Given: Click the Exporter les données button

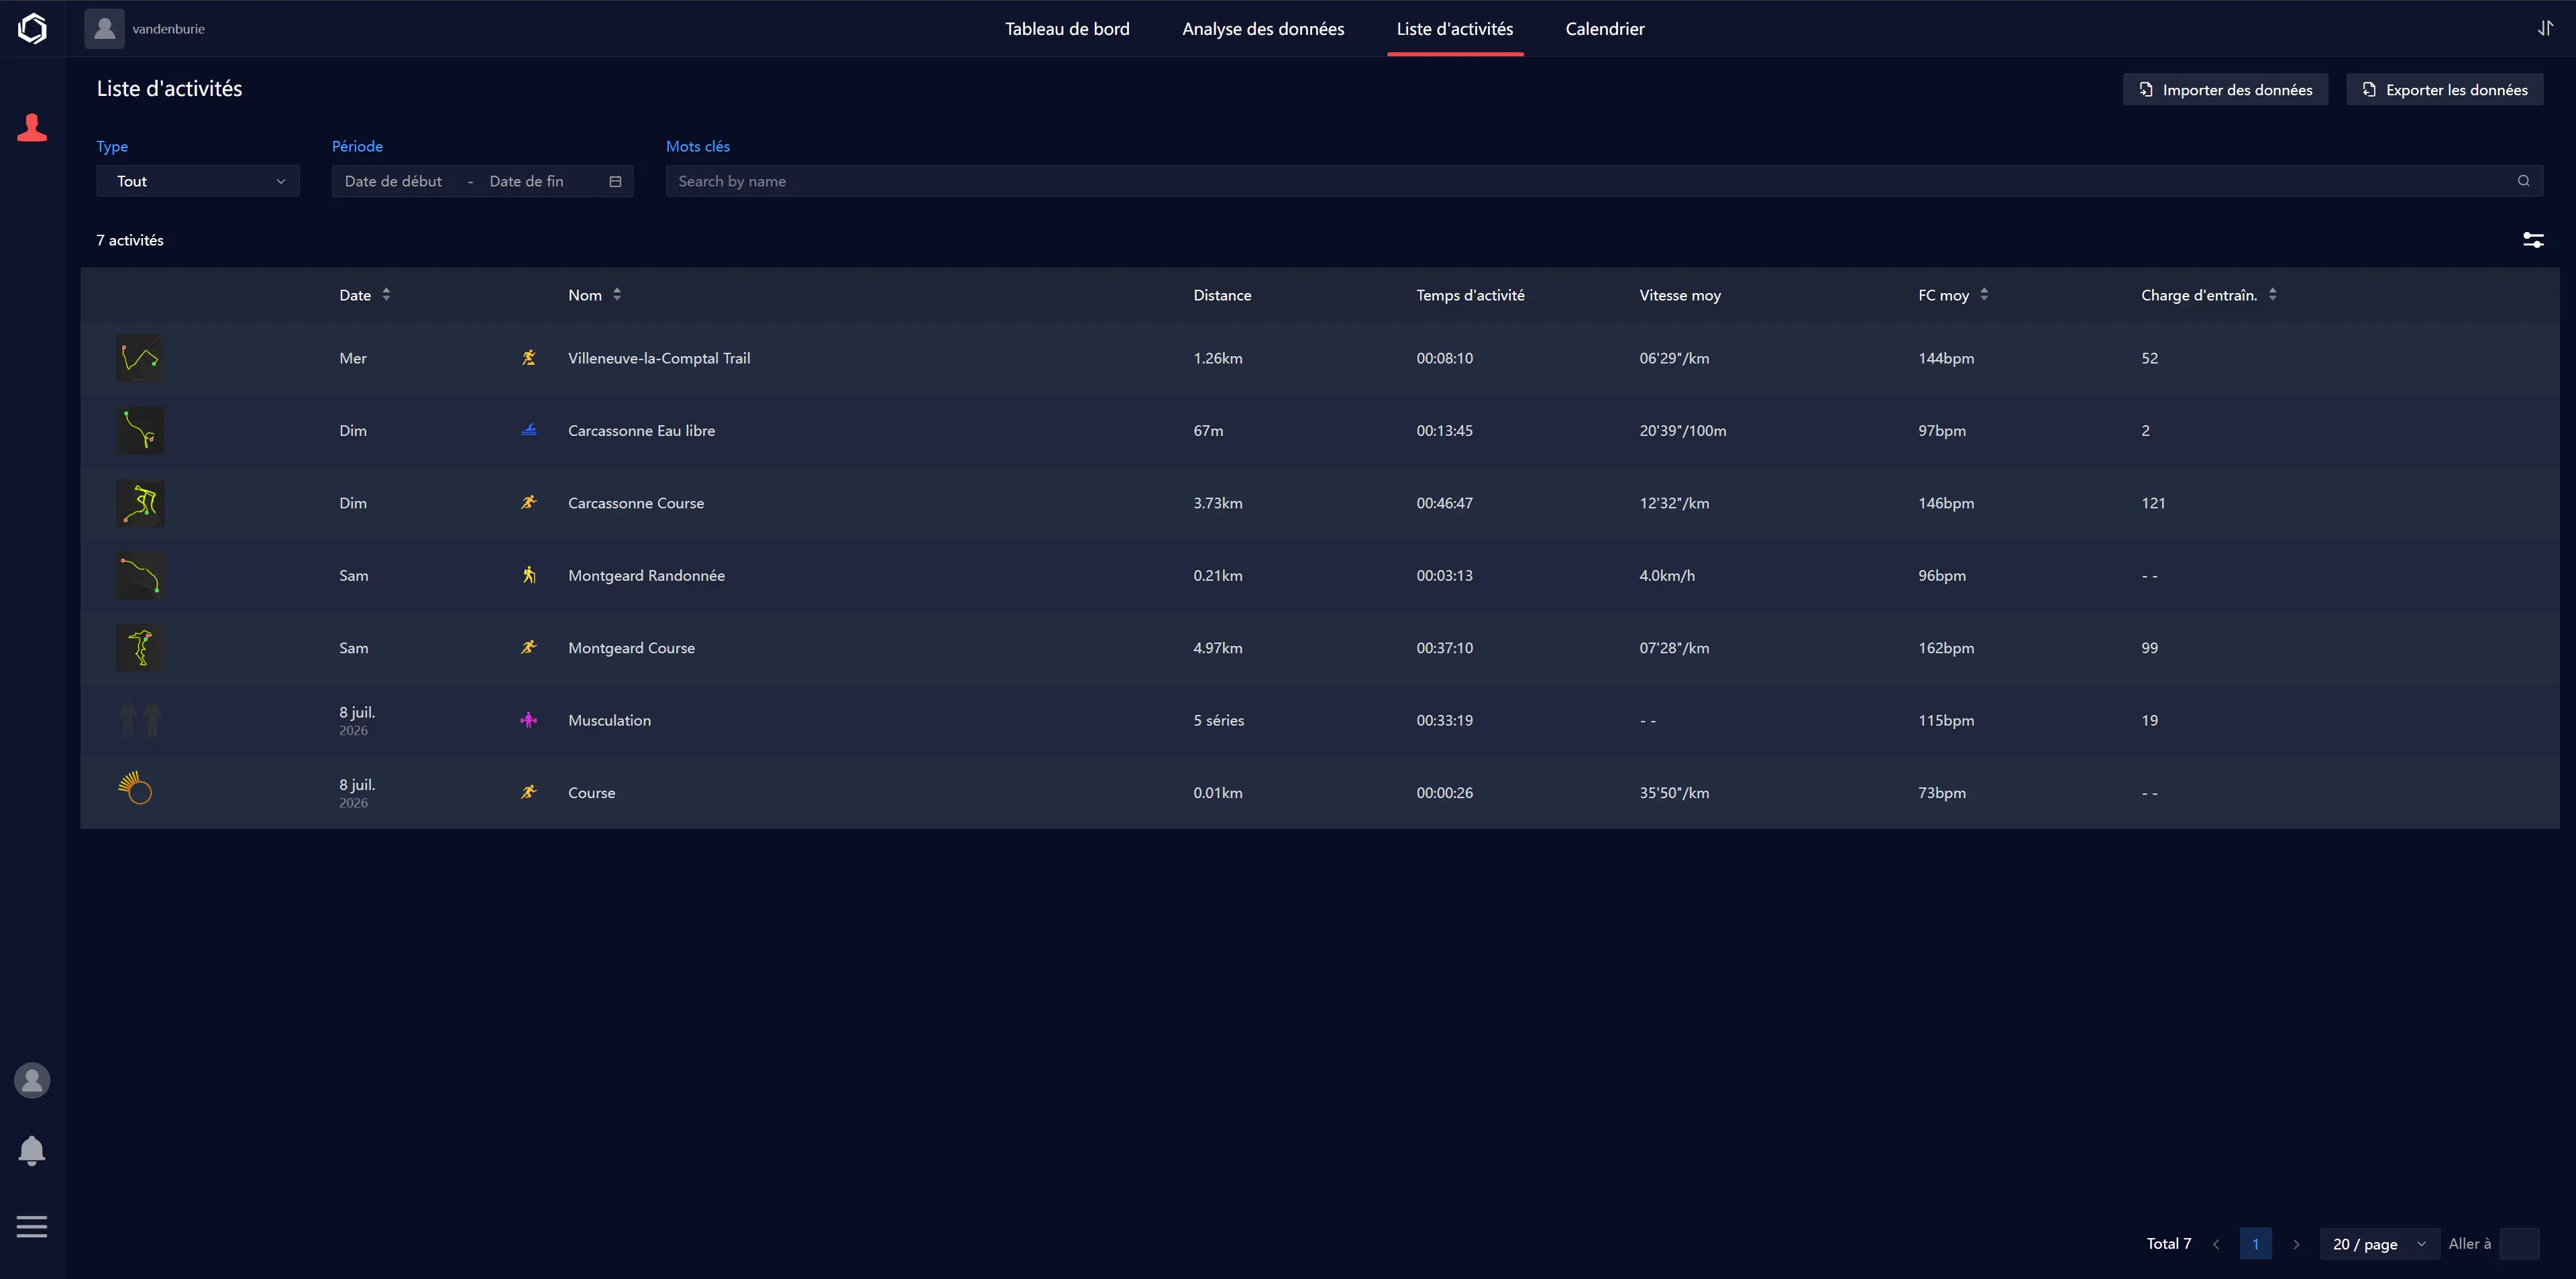Looking at the screenshot, I should click(2444, 90).
